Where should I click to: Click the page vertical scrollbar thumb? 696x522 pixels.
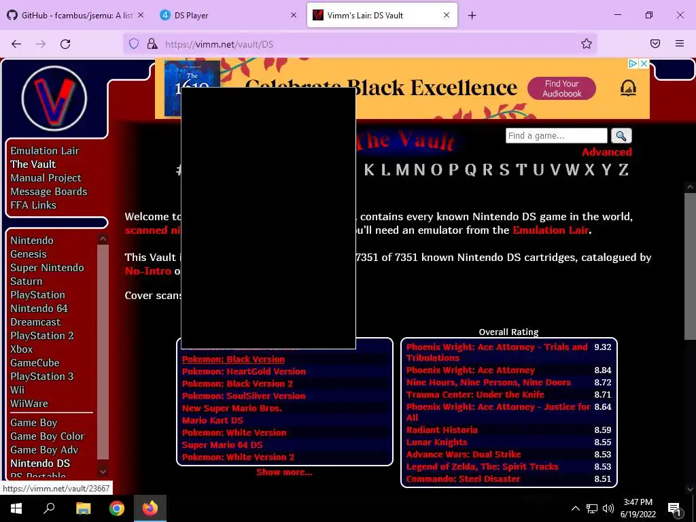(x=691, y=266)
